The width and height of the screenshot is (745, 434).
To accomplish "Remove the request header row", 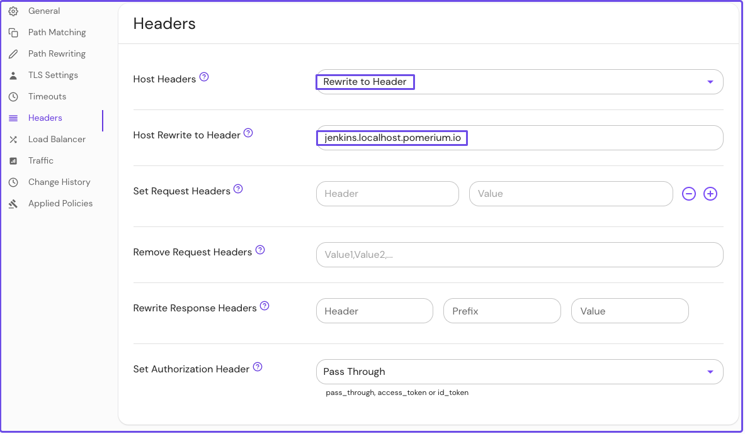I will 688,194.
